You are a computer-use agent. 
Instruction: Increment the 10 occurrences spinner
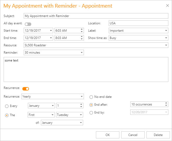tap(166, 103)
